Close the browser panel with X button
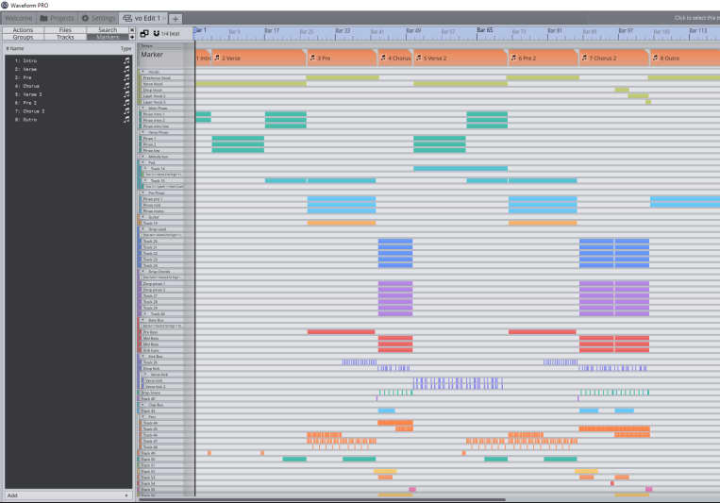This screenshot has height=503, width=720. (x=132, y=30)
